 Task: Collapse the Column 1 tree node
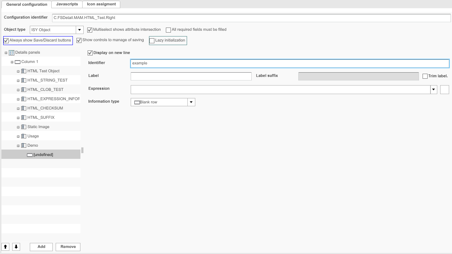(x=12, y=62)
